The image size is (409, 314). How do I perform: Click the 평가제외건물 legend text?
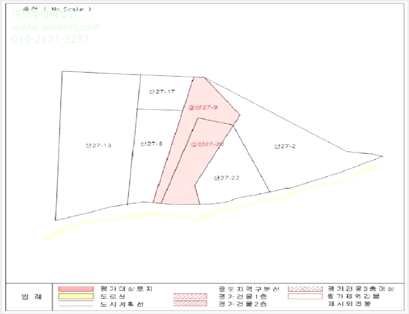(353, 296)
